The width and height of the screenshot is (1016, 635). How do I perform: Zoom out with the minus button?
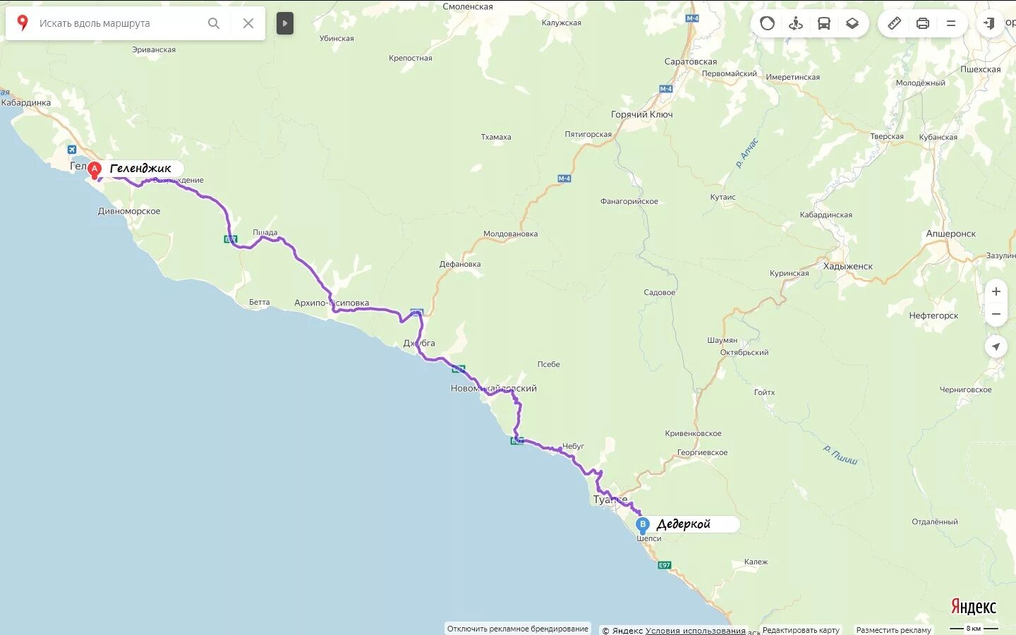coord(996,314)
